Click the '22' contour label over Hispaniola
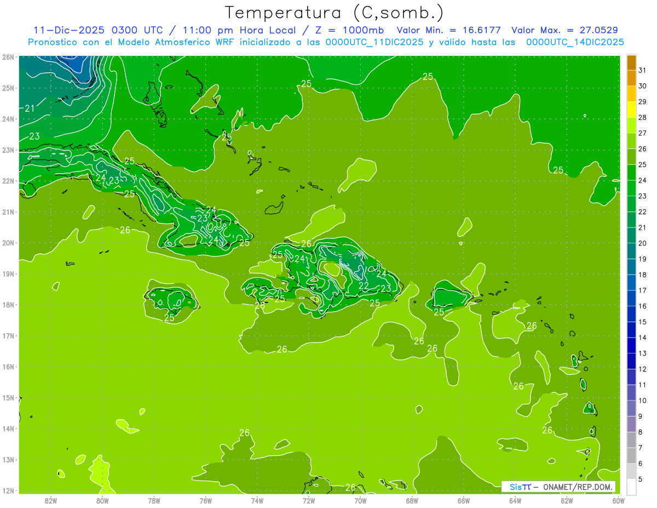 (364, 286)
